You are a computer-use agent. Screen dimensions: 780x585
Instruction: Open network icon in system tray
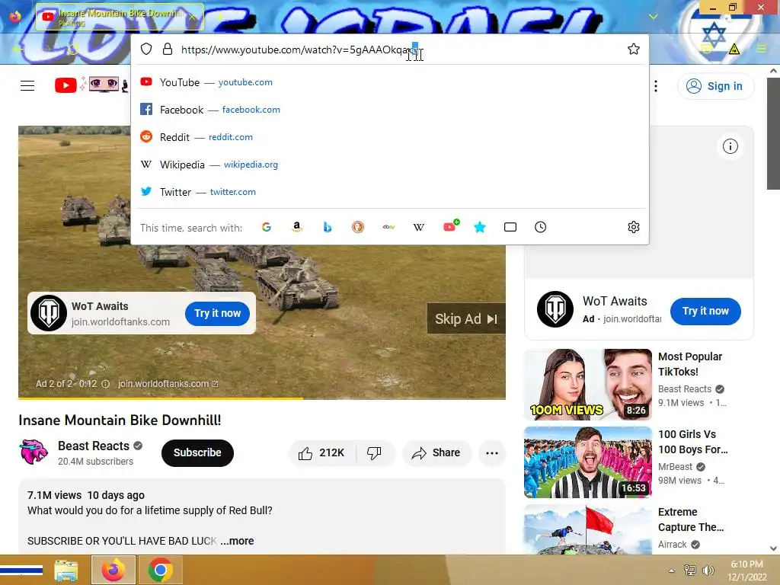(x=689, y=571)
